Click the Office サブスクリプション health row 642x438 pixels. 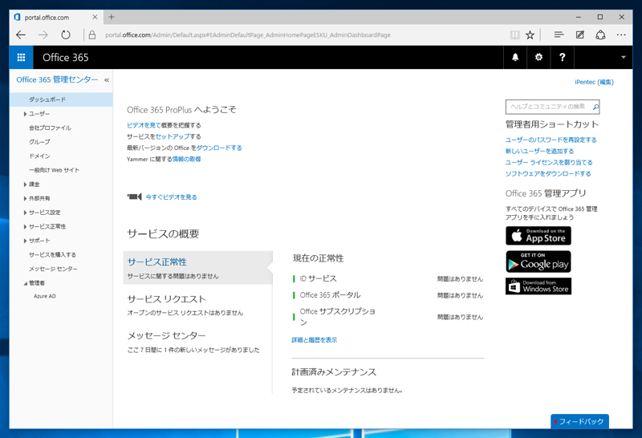[x=388, y=317]
